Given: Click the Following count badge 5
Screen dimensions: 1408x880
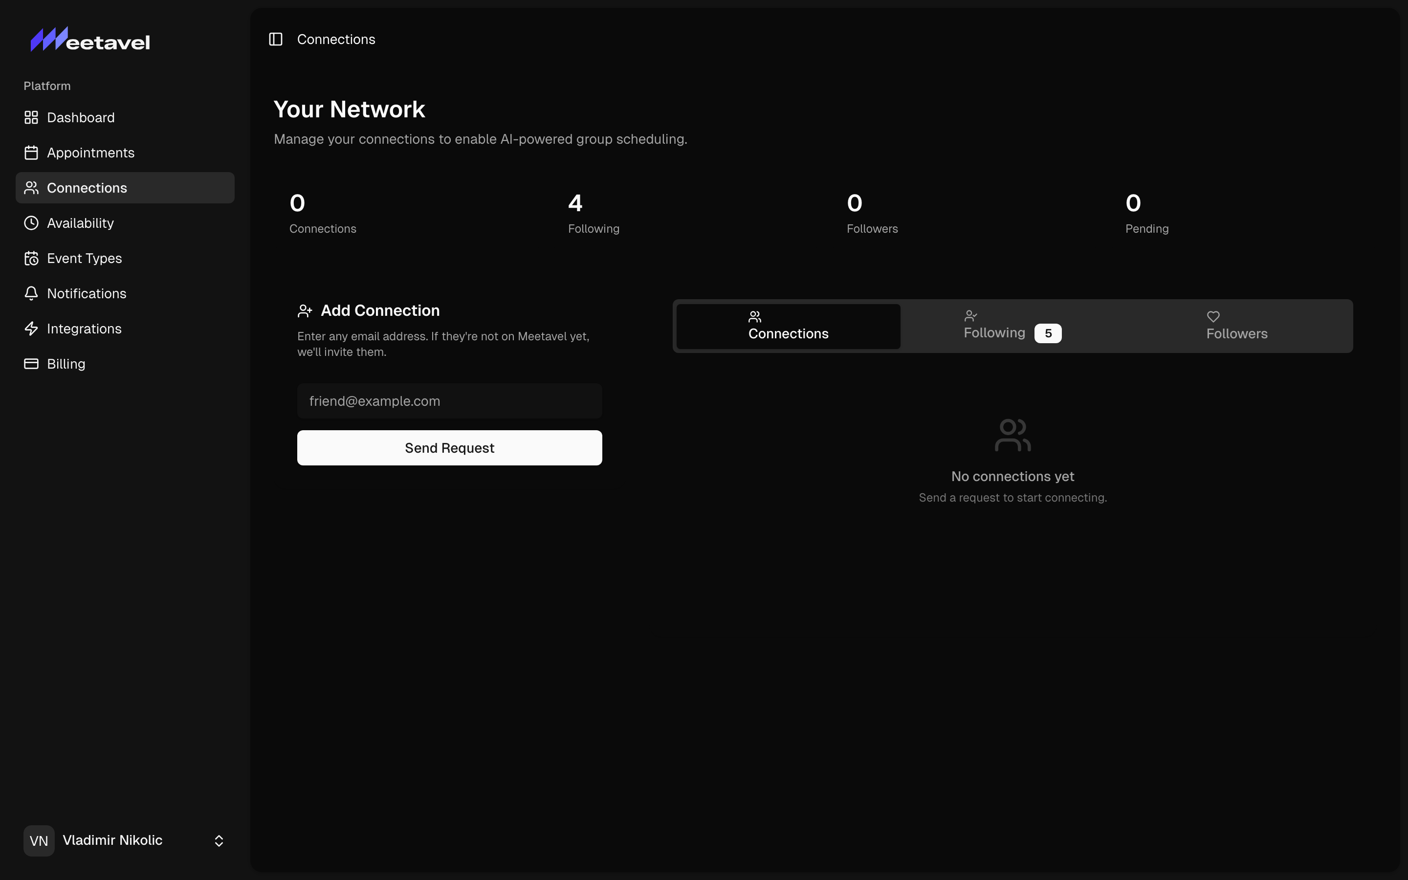Looking at the screenshot, I should coord(1048,333).
